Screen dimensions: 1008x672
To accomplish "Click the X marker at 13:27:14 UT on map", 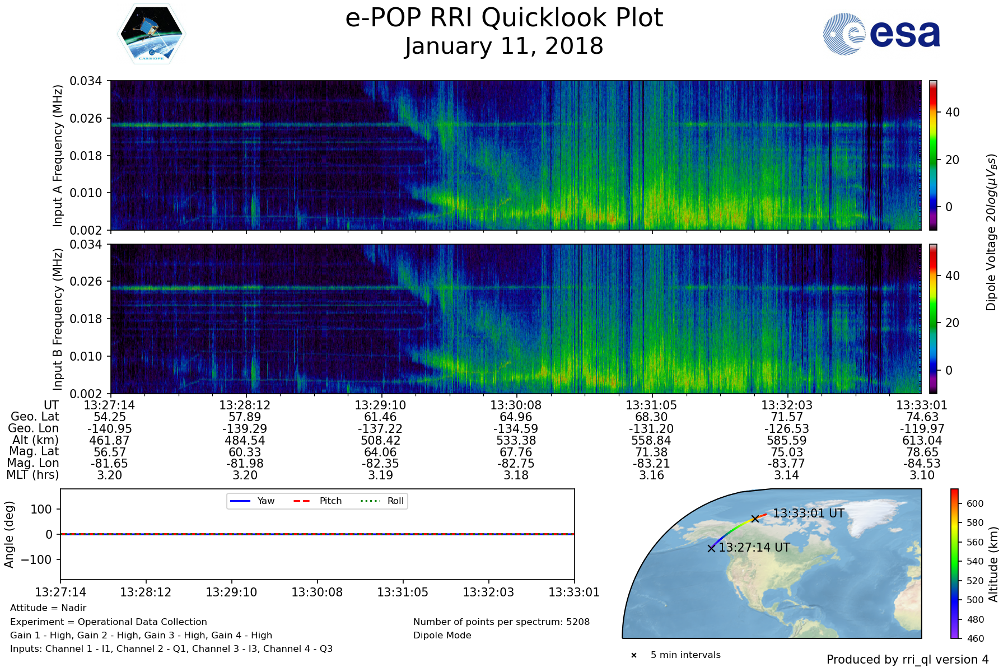I will (x=711, y=548).
